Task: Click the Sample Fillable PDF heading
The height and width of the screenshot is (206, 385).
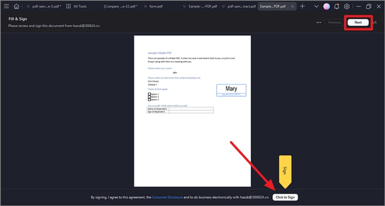Action: [x=160, y=53]
